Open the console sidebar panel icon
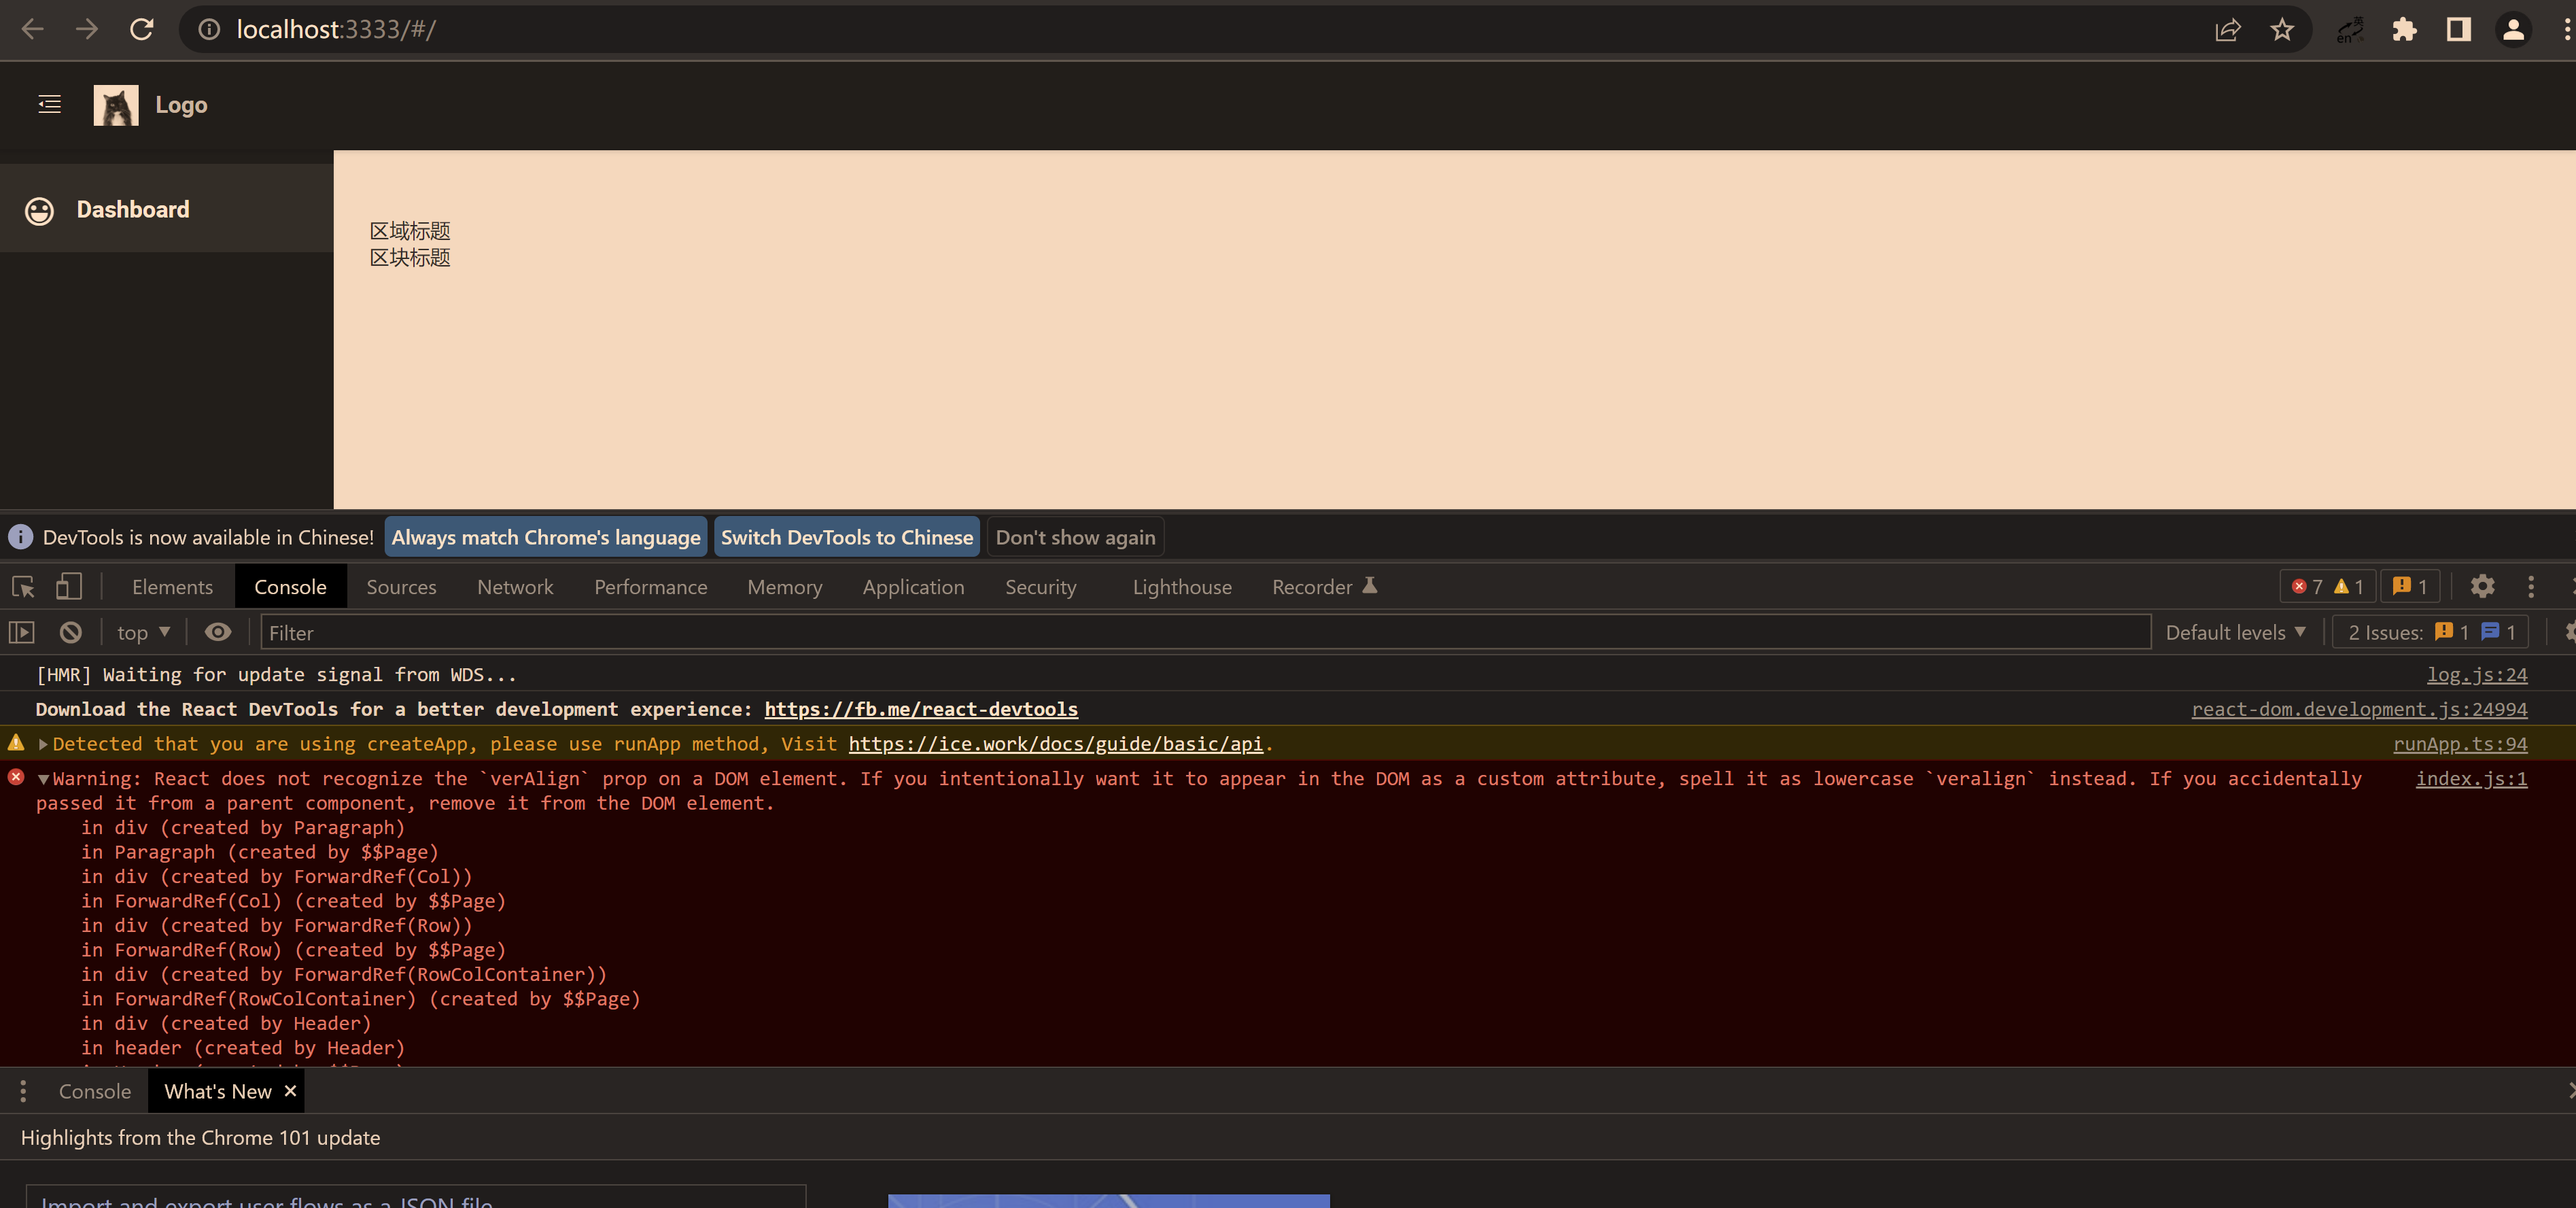This screenshot has height=1208, width=2576. pyautogui.click(x=20, y=632)
